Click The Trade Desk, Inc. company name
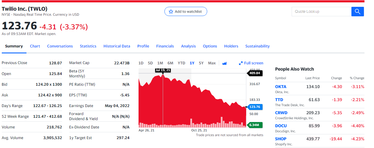 click(290, 105)
